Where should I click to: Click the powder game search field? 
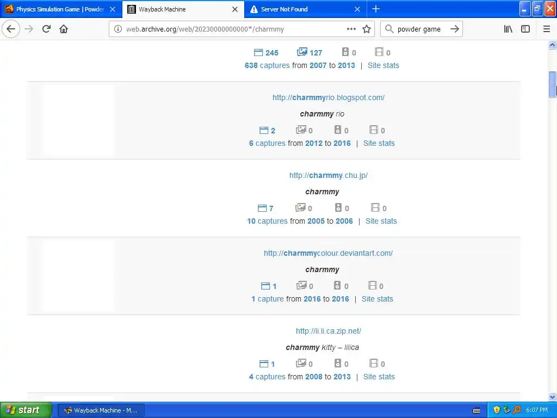click(x=422, y=29)
